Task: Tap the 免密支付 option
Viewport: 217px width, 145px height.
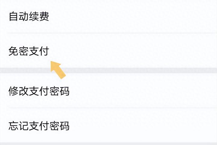Action: 108,51
